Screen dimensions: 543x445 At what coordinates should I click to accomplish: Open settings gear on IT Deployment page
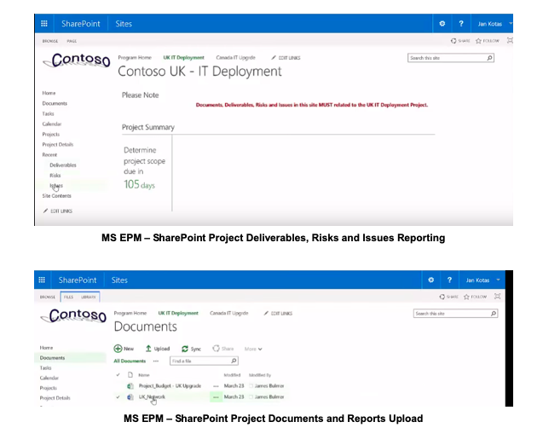(442, 24)
